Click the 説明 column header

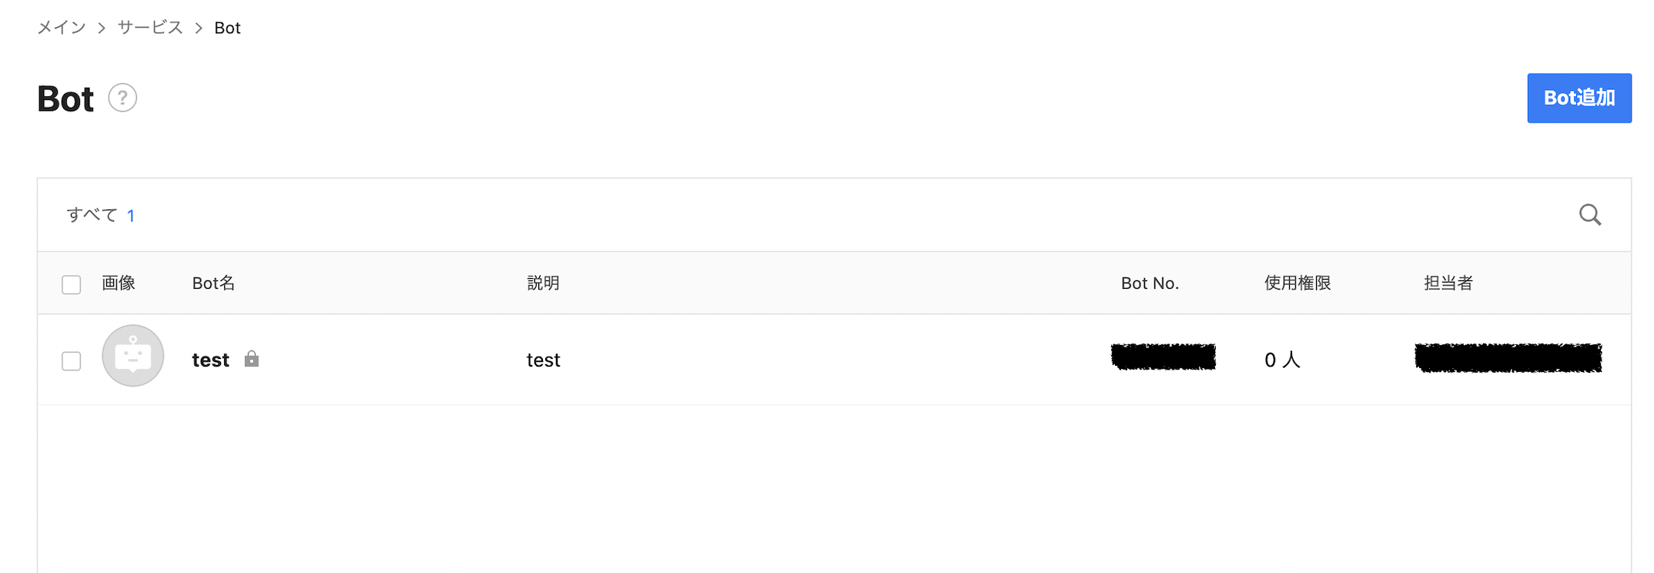tap(542, 283)
